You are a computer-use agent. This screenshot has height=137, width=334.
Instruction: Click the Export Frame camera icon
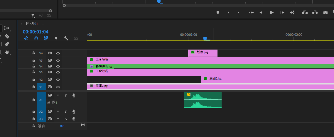(325, 13)
